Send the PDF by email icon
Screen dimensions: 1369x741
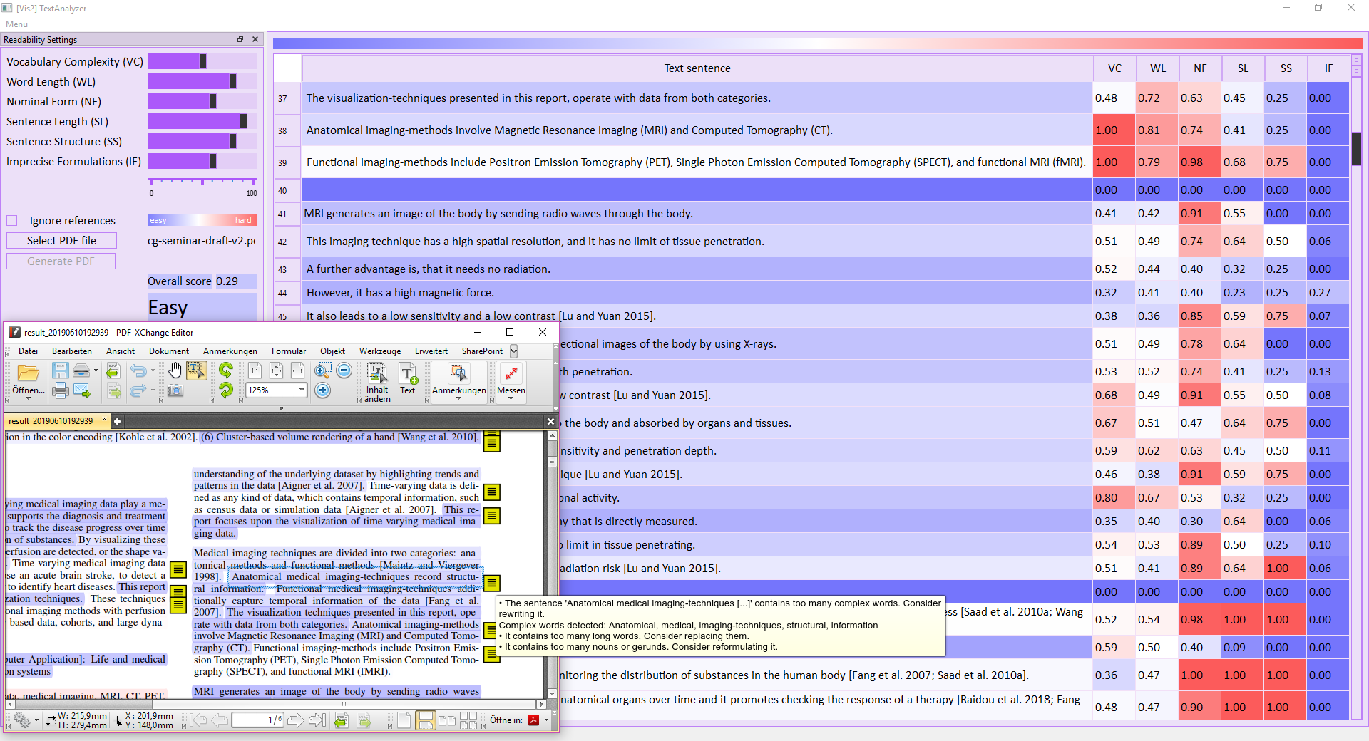[82, 390]
